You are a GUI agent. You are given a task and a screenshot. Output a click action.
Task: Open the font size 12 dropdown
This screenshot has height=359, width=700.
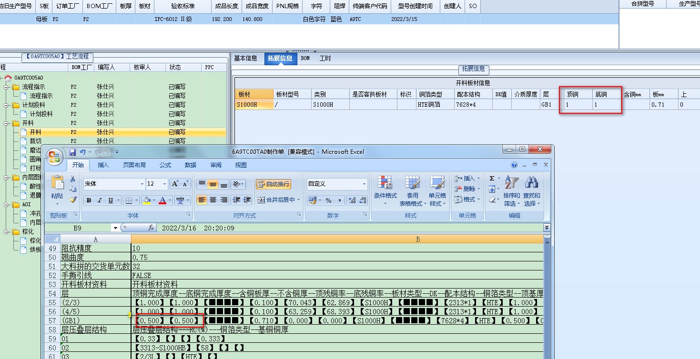(165, 184)
